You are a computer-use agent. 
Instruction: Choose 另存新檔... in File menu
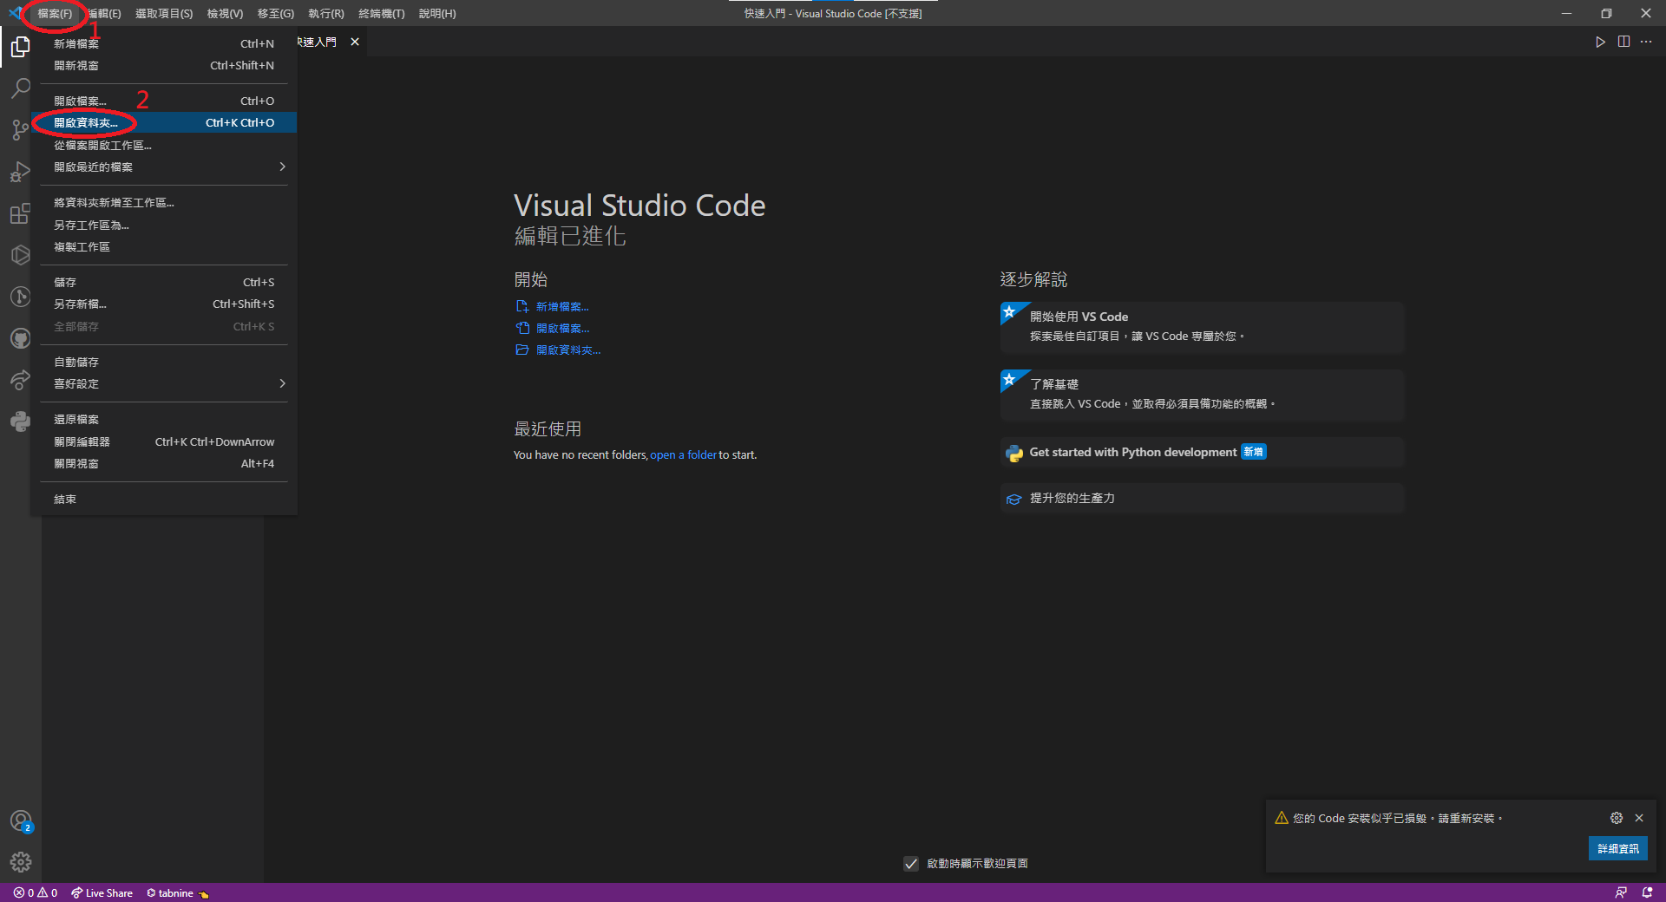pos(164,304)
